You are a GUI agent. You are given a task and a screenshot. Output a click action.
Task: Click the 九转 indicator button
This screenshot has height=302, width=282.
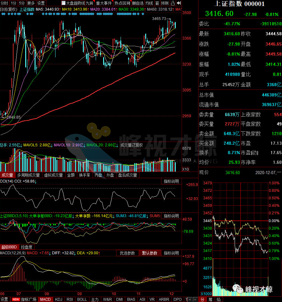point(89,3)
